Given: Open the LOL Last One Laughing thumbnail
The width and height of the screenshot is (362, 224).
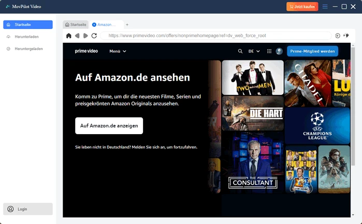Looking at the screenshot, I should 301,169.
